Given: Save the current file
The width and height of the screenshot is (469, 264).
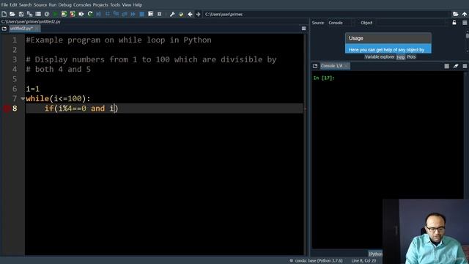Looking at the screenshot, I should click(21, 14).
